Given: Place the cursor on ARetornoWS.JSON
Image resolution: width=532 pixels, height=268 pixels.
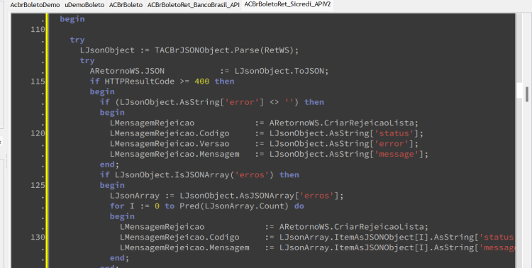Looking at the screenshot, I should click(127, 71).
